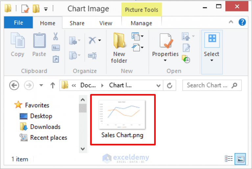252x169 pixels.
Task: Open the address bar history dropdown
Action: (x=159, y=85)
